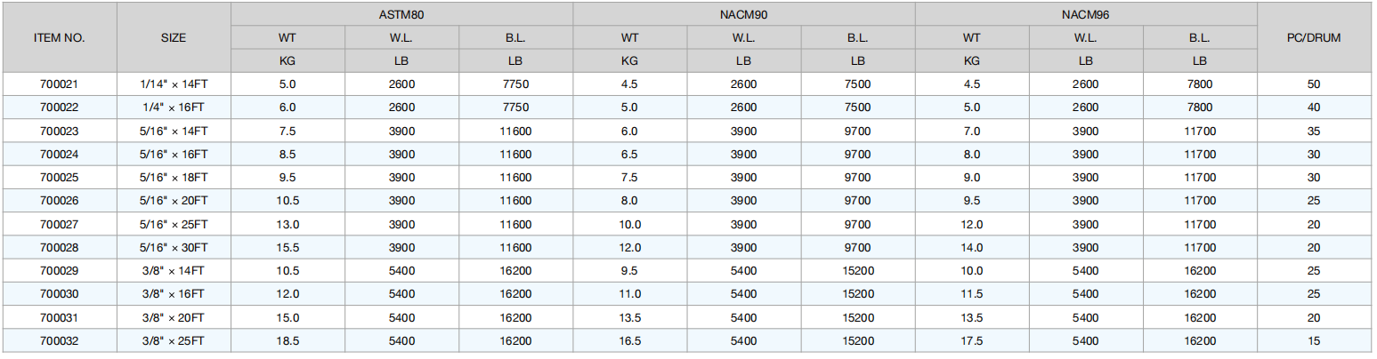The image size is (1377, 359).
Task: Click item 700027 in the table
Action: 60,224
